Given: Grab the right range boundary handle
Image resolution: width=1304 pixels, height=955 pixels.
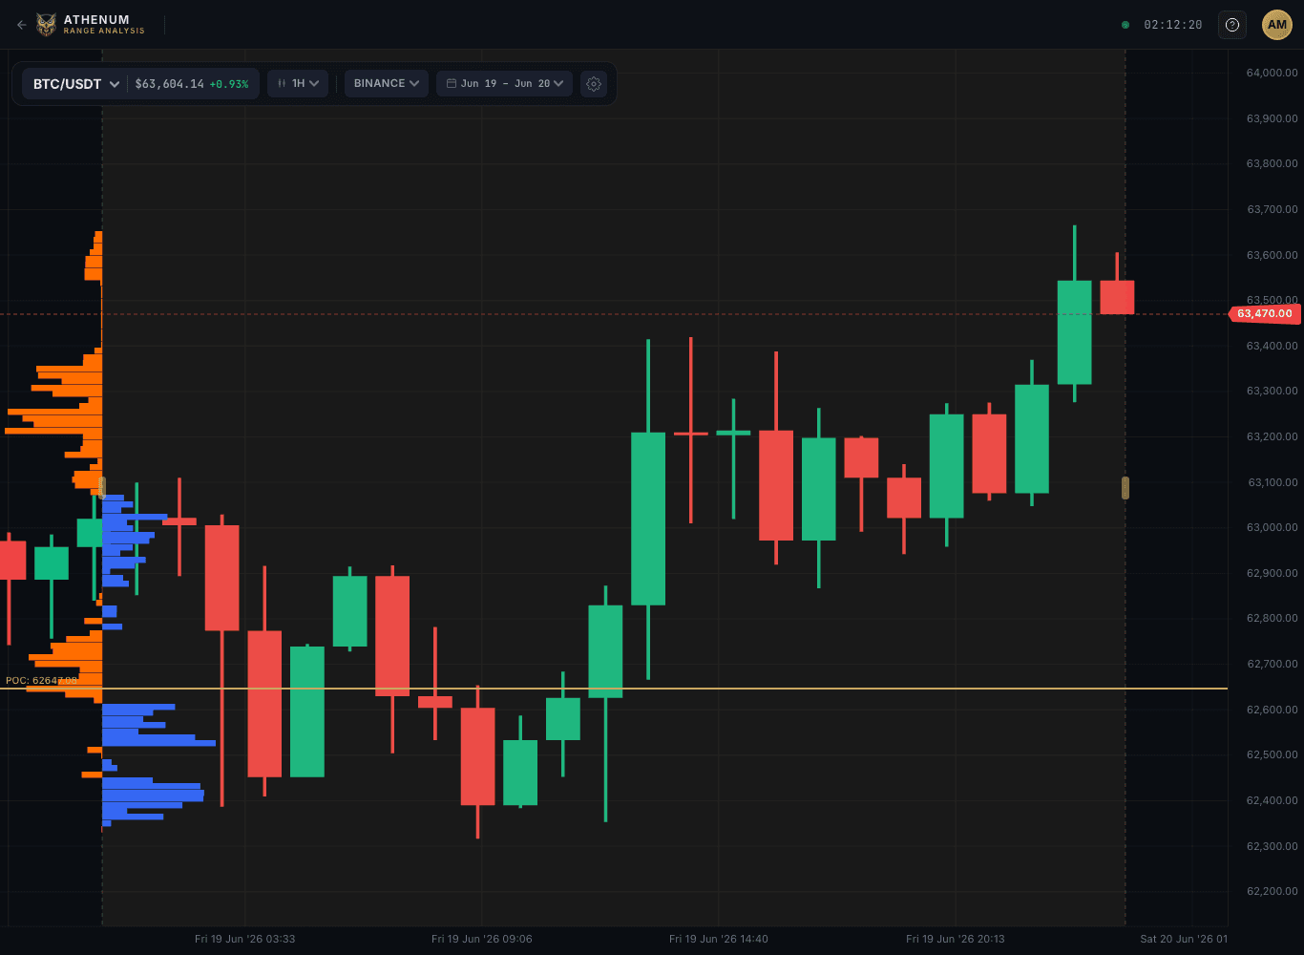Looking at the screenshot, I should point(1125,487).
